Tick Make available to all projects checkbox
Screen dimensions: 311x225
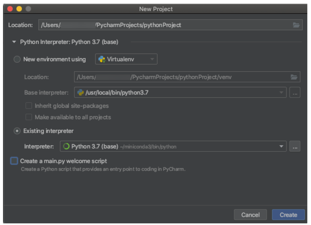(29, 117)
